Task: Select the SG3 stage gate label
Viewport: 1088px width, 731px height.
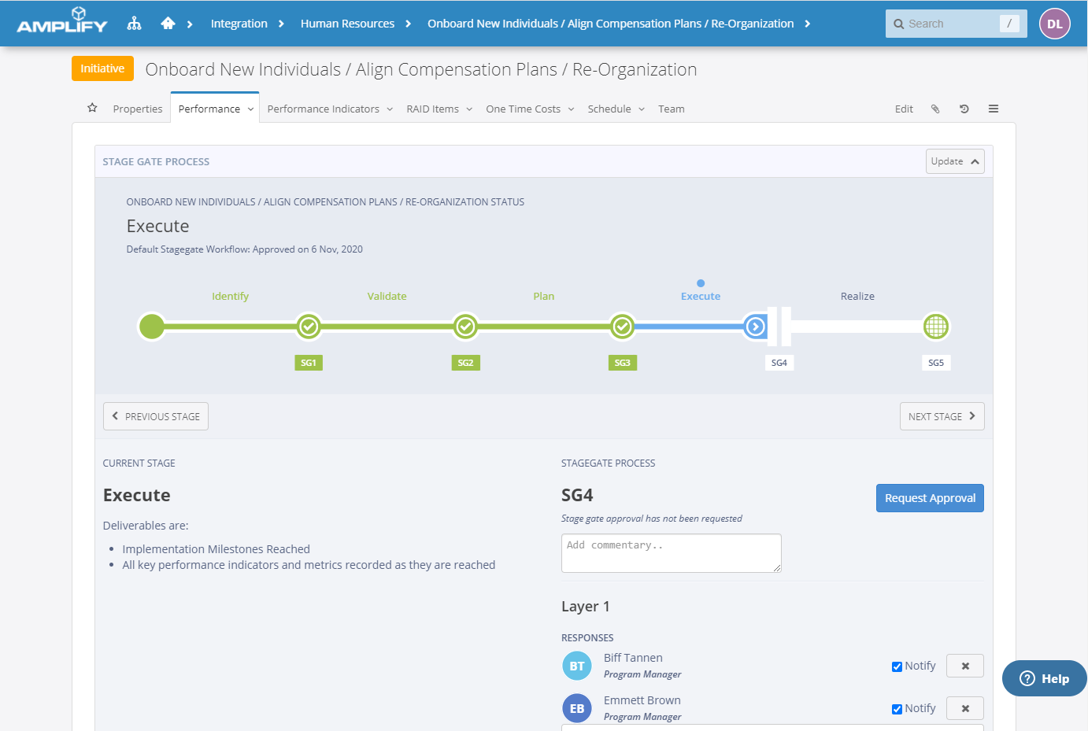Action: pos(622,363)
